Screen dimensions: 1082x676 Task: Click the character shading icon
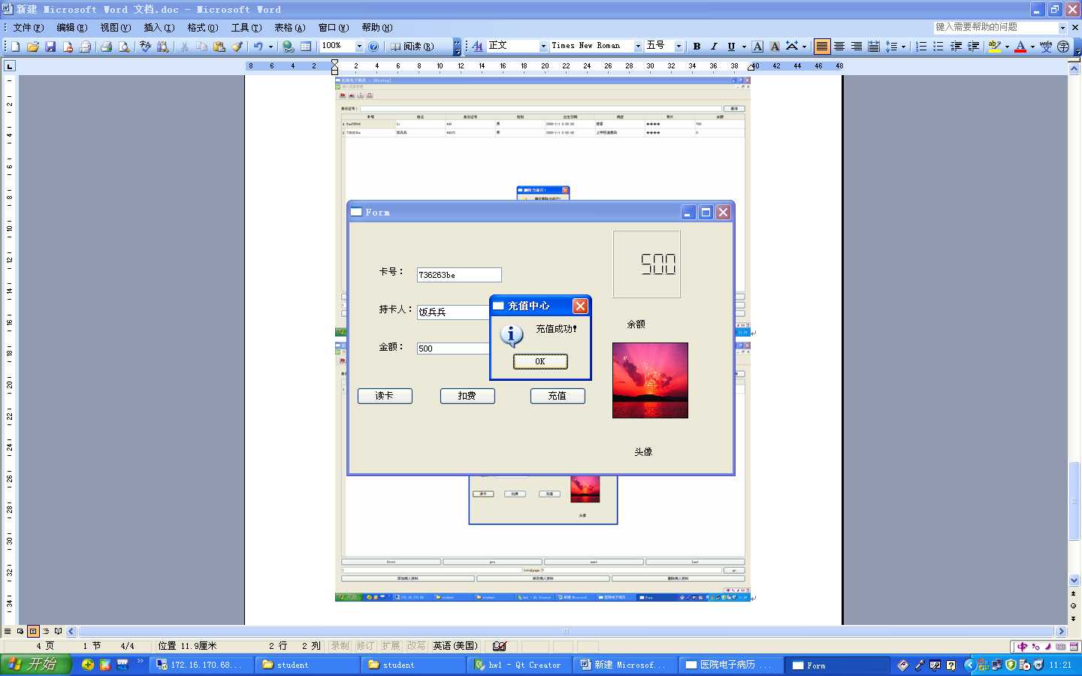coord(775,47)
